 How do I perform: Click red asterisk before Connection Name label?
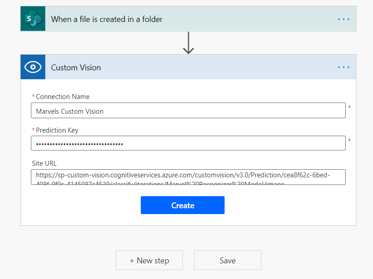33,97
